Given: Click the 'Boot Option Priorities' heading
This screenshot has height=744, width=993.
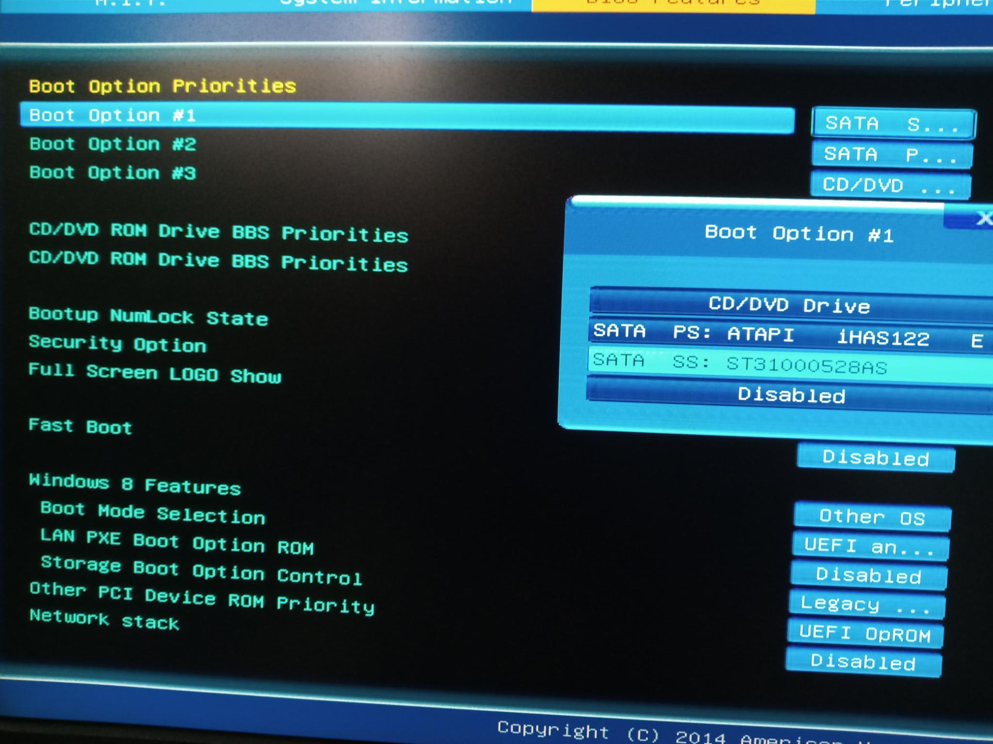Looking at the screenshot, I should (x=162, y=86).
